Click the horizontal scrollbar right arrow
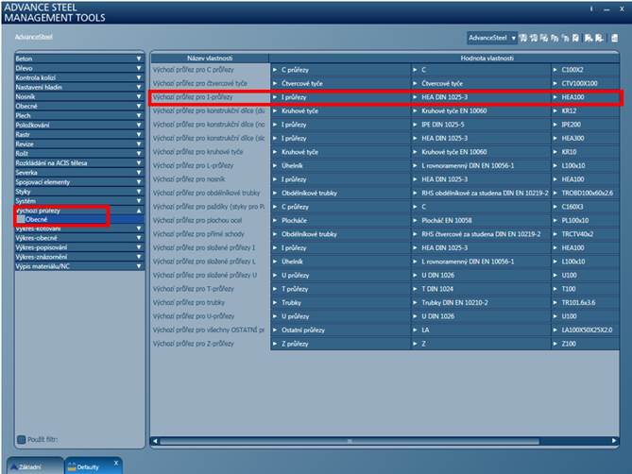This screenshot has height=474, width=632. click(614, 441)
